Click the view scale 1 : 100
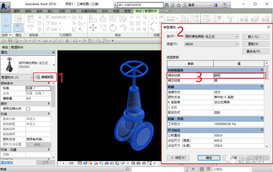273x172 pixels. click(x=68, y=163)
